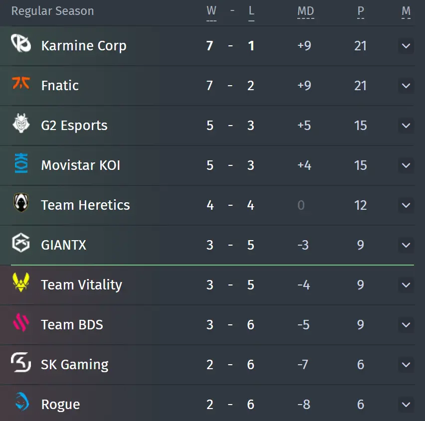
Task: Open the G2 Esports team name link
Action: 74,126
